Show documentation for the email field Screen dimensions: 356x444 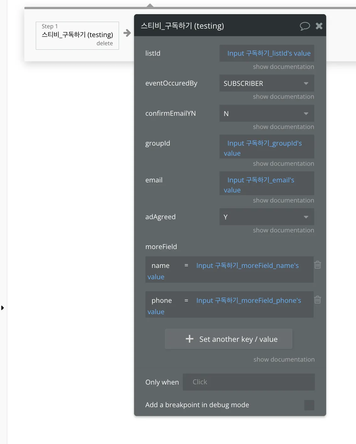pyautogui.click(x=283, y=200)
